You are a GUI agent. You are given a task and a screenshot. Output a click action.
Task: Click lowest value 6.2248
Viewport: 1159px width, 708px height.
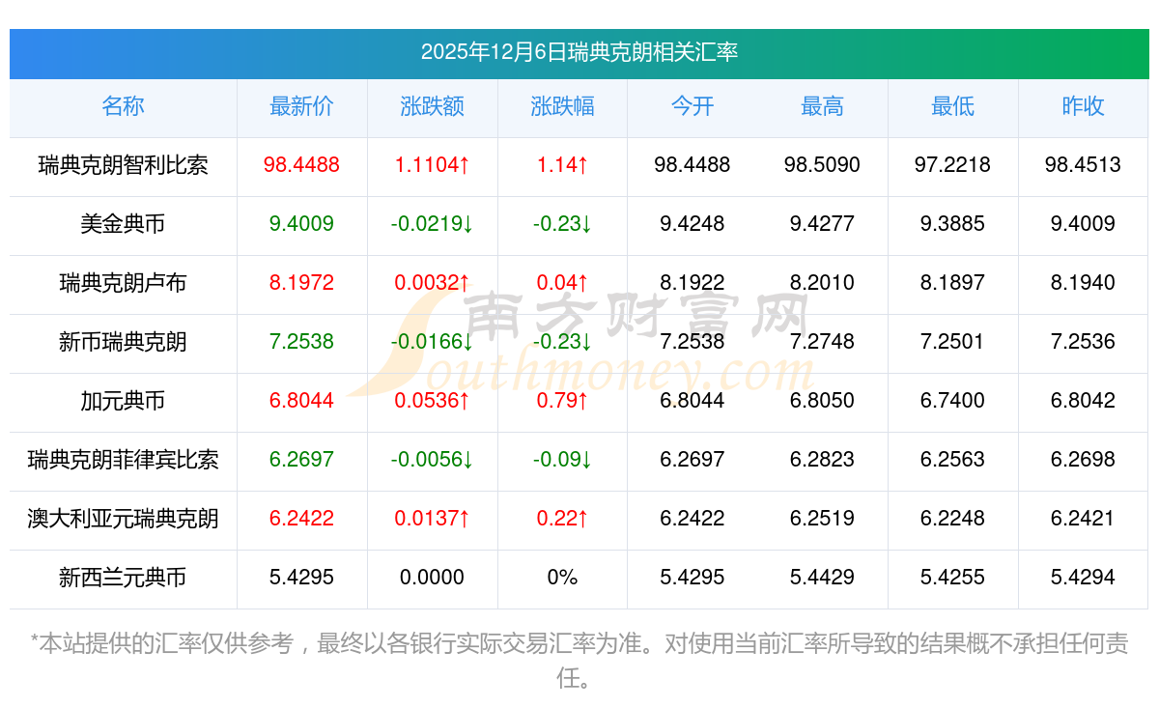[952, 519]
